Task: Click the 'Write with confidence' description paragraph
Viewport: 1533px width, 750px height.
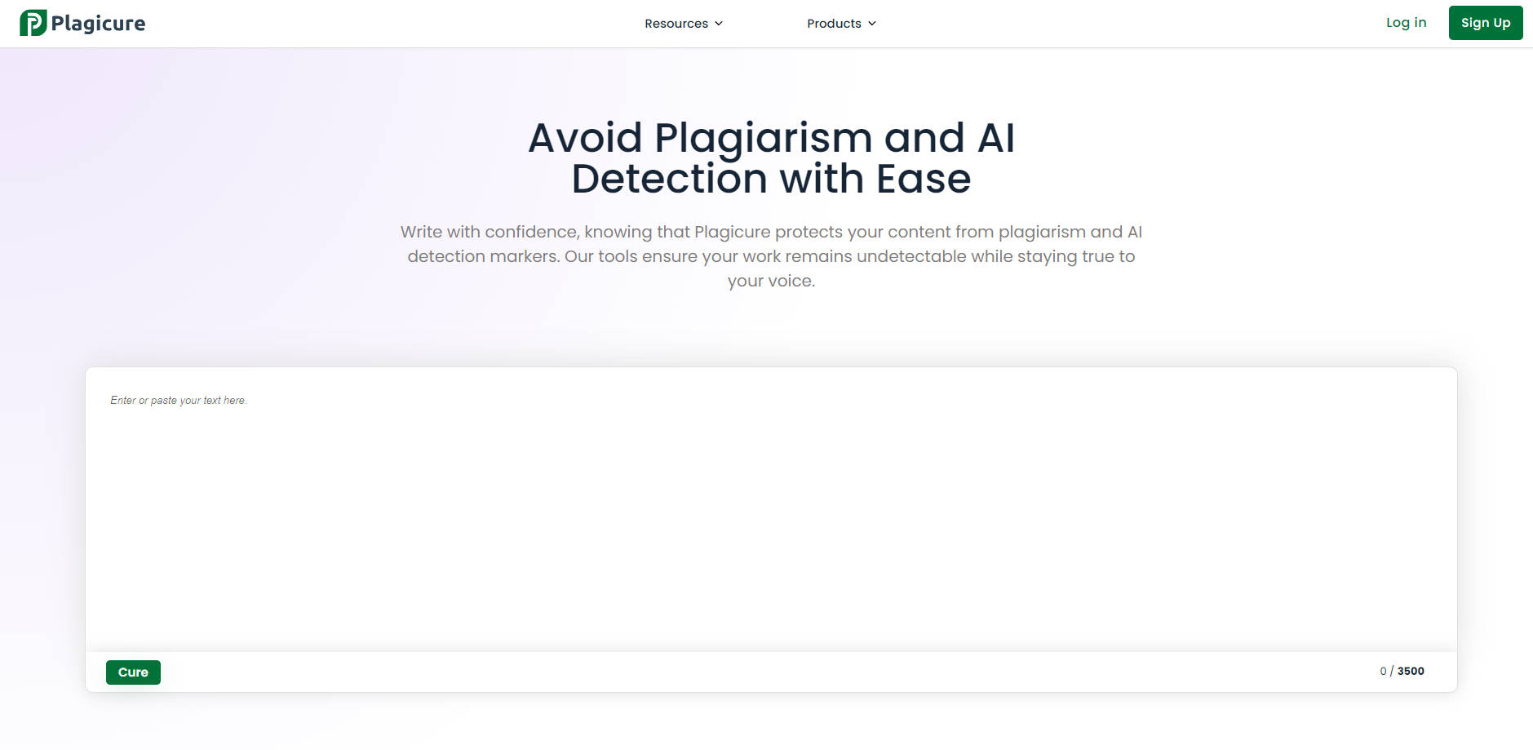Action: pyautogui.click(x=771, y=244)
